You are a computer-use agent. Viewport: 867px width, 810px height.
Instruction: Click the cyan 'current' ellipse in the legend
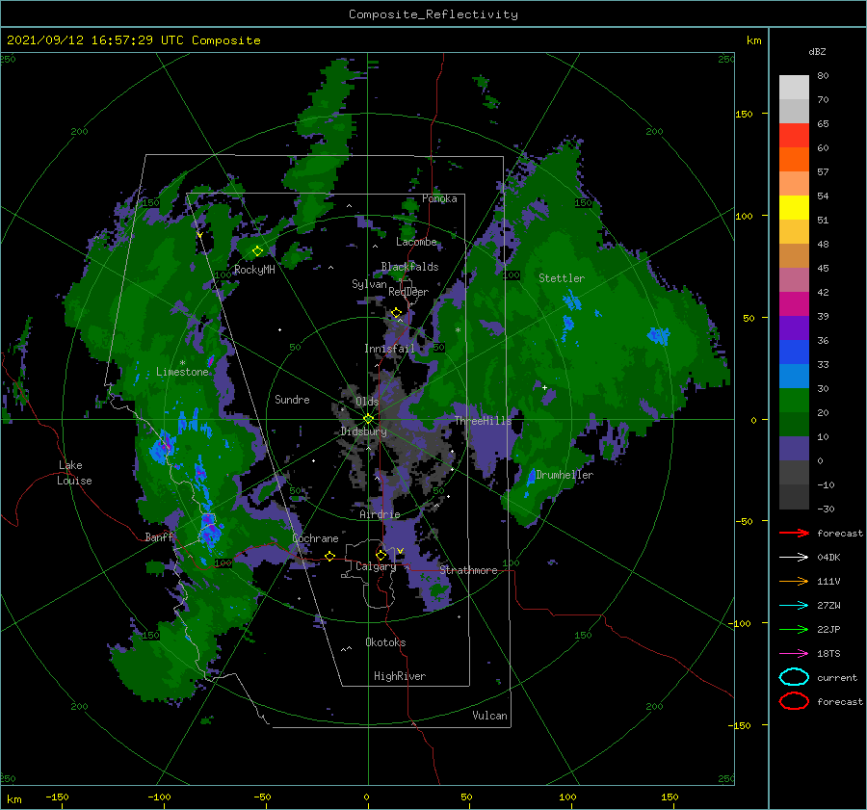(x=794, y=677)
